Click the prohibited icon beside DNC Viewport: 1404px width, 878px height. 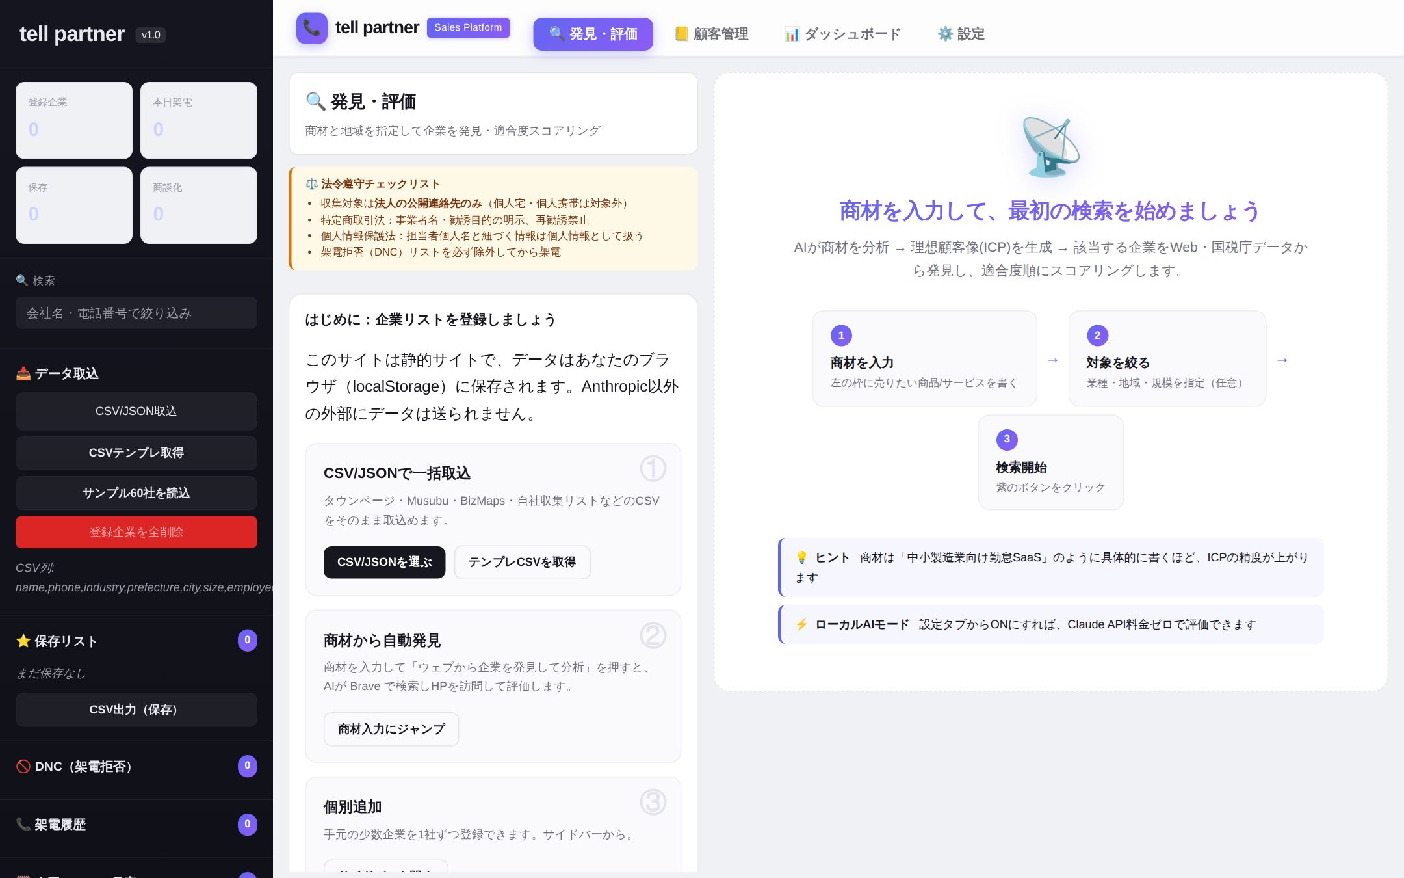23,766
